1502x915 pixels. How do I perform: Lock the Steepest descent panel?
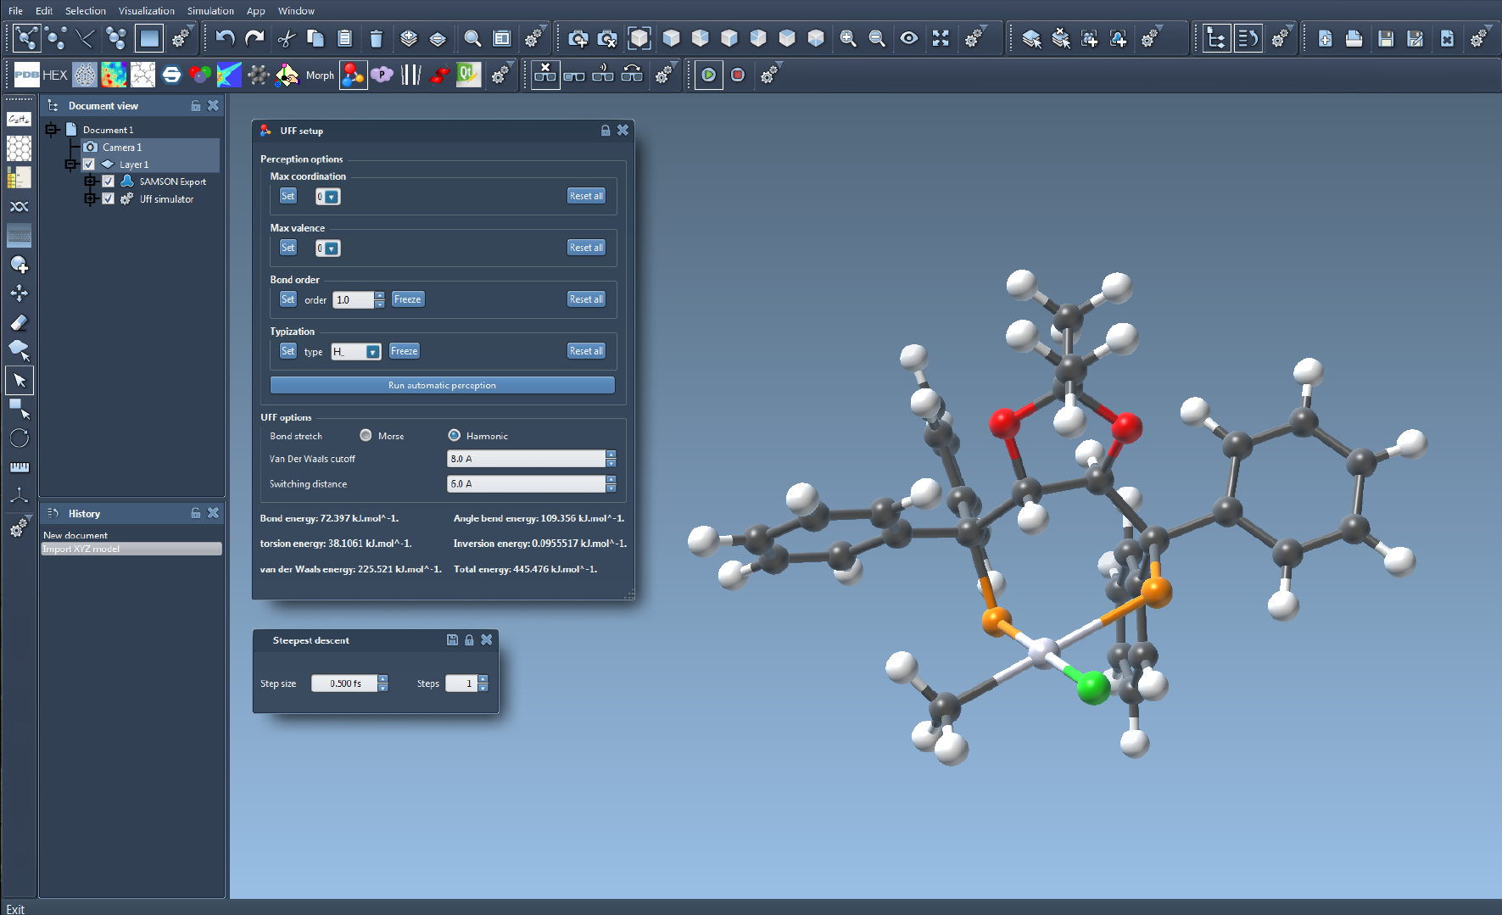pyautogui.click(x=469, y=640)
